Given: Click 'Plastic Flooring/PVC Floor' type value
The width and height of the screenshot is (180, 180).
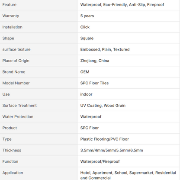Looking at the screenshot, I should click(x=104, y=139).
